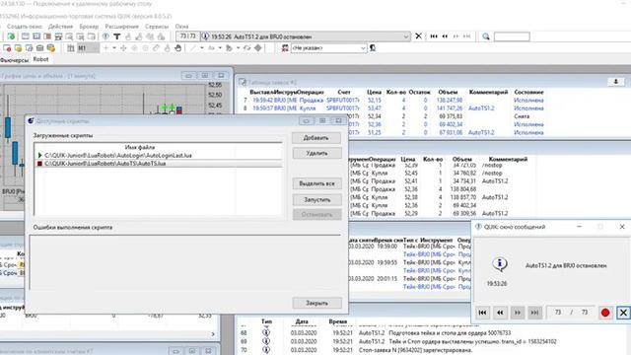The height and width of the screenshot is (355, 631).
Task: Expand the line tool dropdown arrow
Action: (201, 48)
